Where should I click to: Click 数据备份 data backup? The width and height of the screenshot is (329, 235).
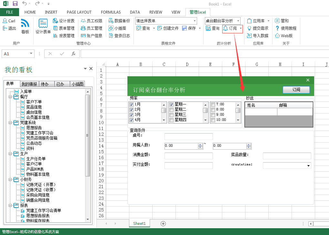pyautogui.click(x=119, y=21)
